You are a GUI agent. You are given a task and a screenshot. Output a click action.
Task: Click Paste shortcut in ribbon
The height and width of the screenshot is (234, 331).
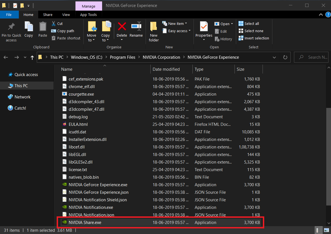tap(66, 38)
